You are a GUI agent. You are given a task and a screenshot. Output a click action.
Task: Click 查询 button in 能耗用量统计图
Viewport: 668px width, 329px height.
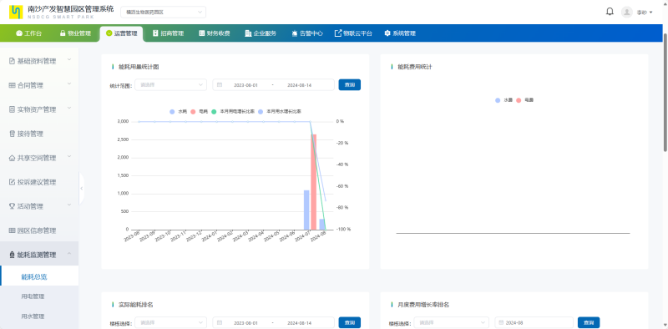pyautogui.click(x=350, y=85)
